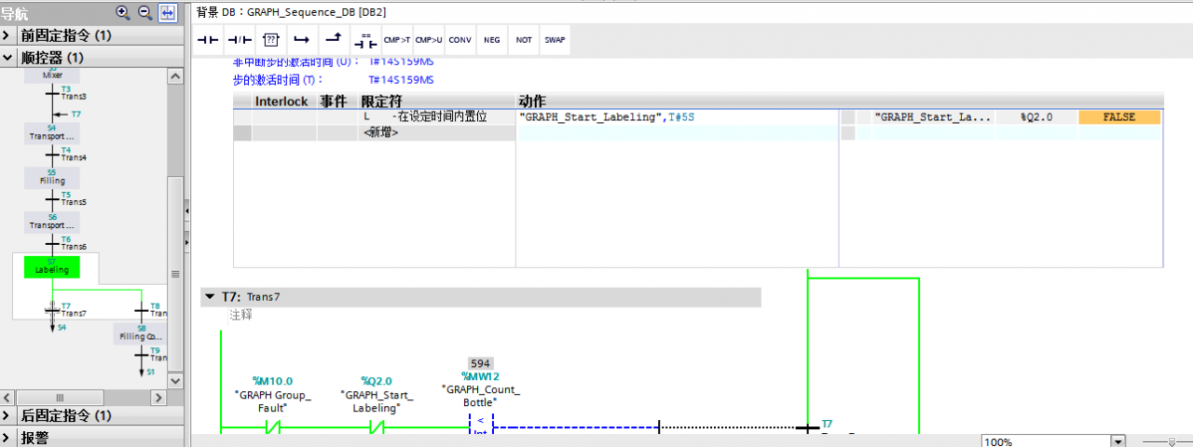1193x447 pixels.
Task: Click the <新增> new action row
Action: pos(380,133)
